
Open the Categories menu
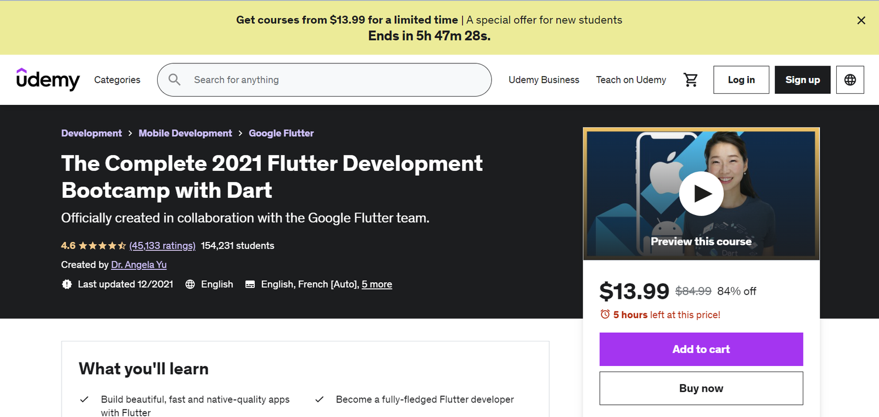click(117, 80)
